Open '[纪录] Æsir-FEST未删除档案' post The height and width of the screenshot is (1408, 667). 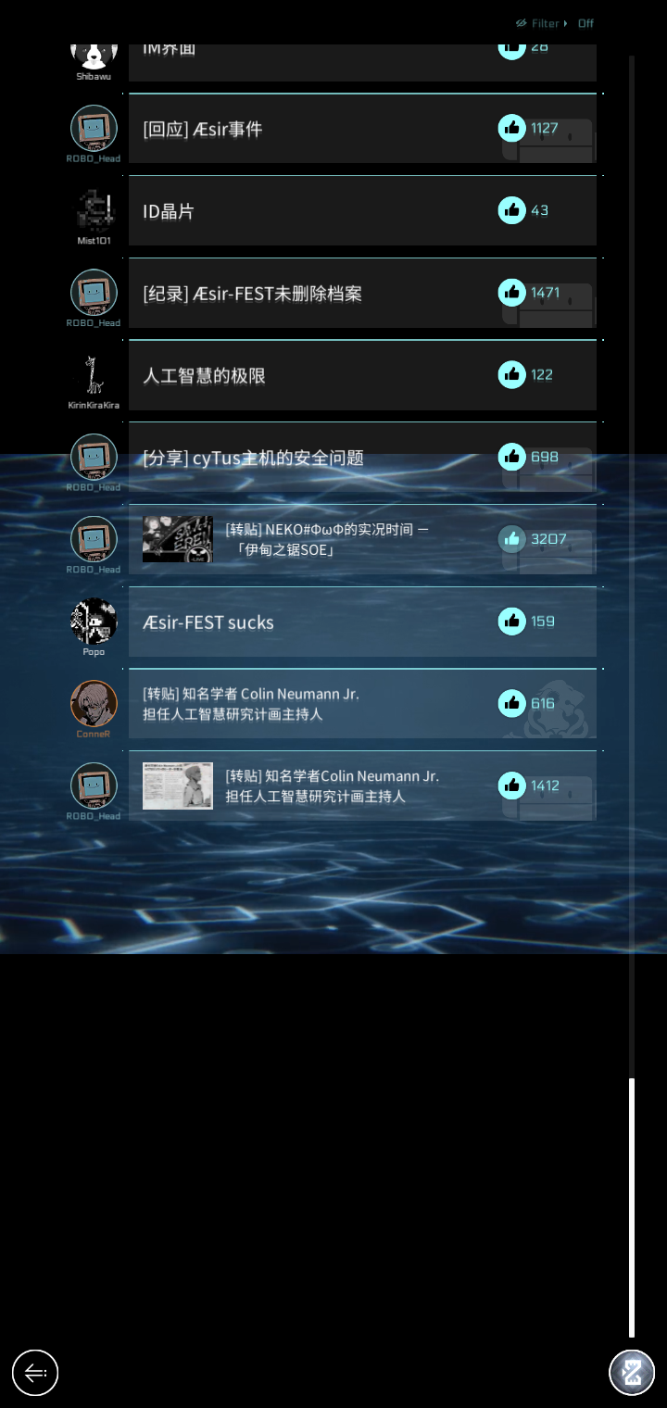(362, 293)
